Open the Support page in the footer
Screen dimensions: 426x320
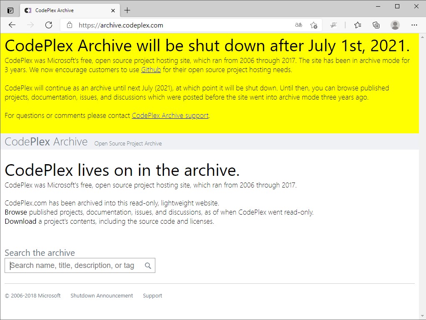[x=152, y=295]
